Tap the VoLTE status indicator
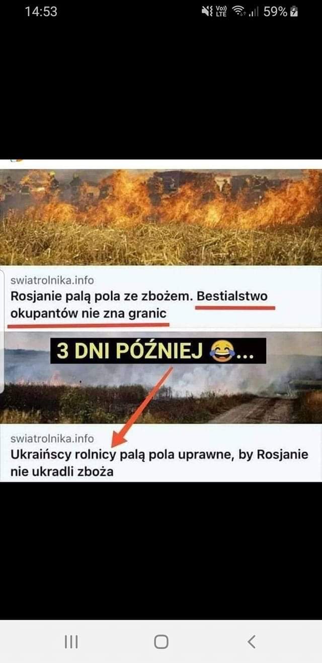322x663 pixels. point(221,12)
